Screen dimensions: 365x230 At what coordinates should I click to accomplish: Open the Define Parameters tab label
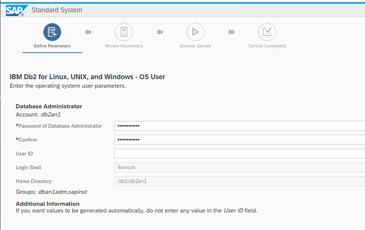pyautogui.click(x=52, y=46)
